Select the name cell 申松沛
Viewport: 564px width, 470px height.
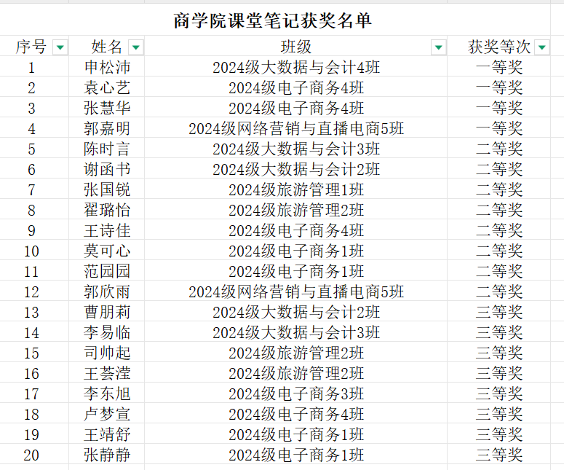[107, 68]
